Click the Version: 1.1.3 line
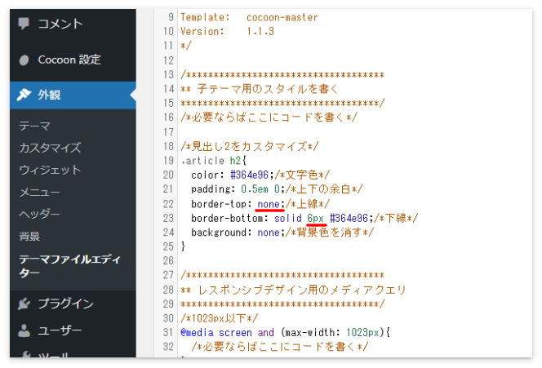The width and height of the screenshot is (542, 368). (x=227, y=32)
